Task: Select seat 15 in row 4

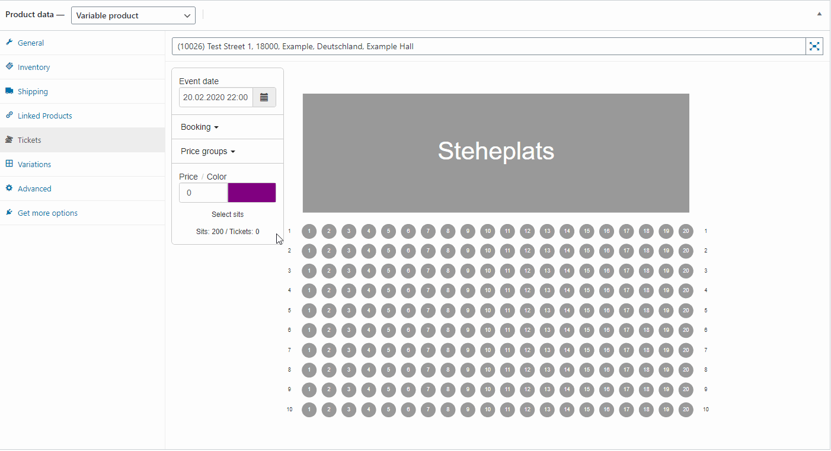Action: pos(587,290)
